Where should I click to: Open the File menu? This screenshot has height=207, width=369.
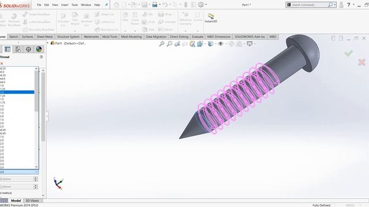(x=39, y=5)
